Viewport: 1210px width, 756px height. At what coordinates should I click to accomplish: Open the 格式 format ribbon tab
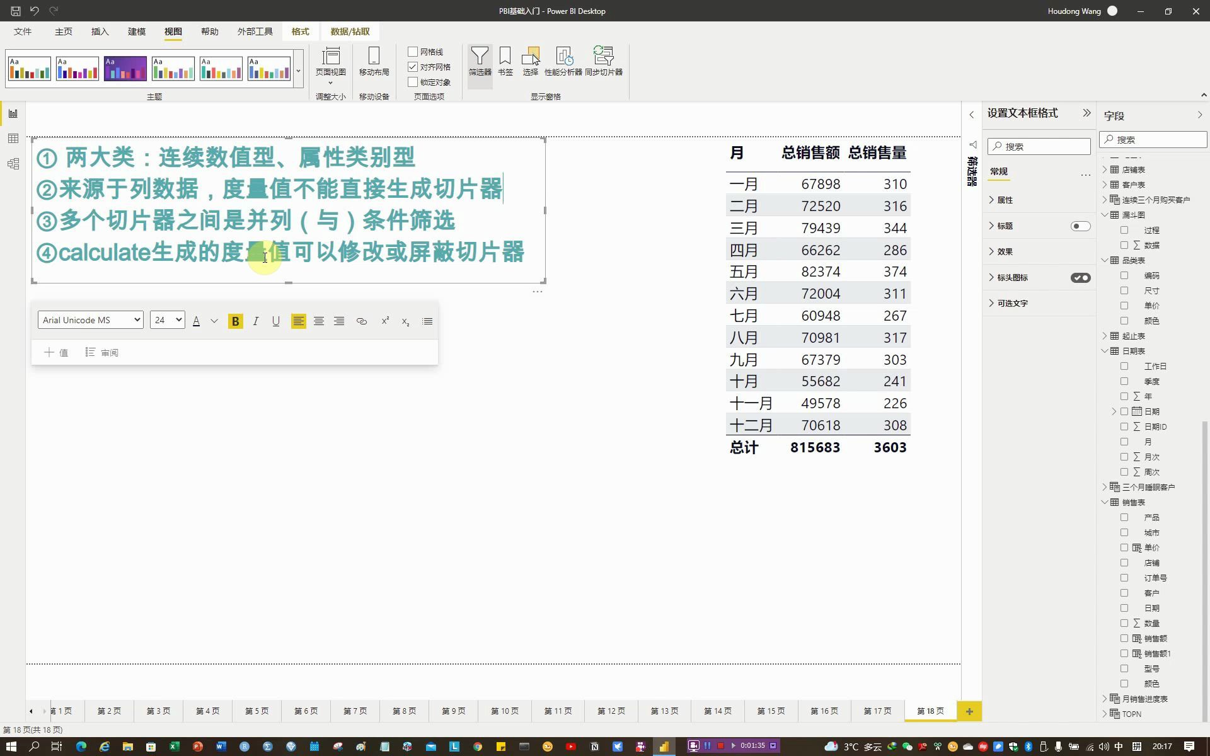[x=301, y=31]
